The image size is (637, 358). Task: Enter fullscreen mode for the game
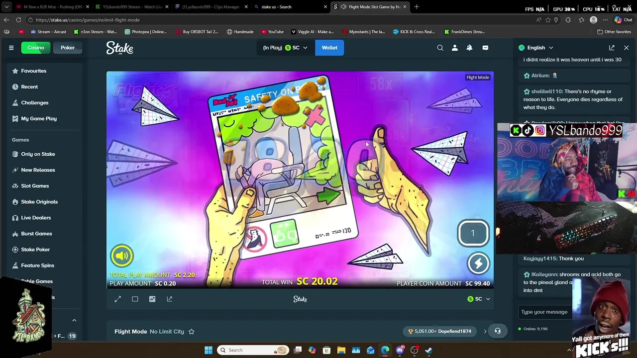coord(117,299)
